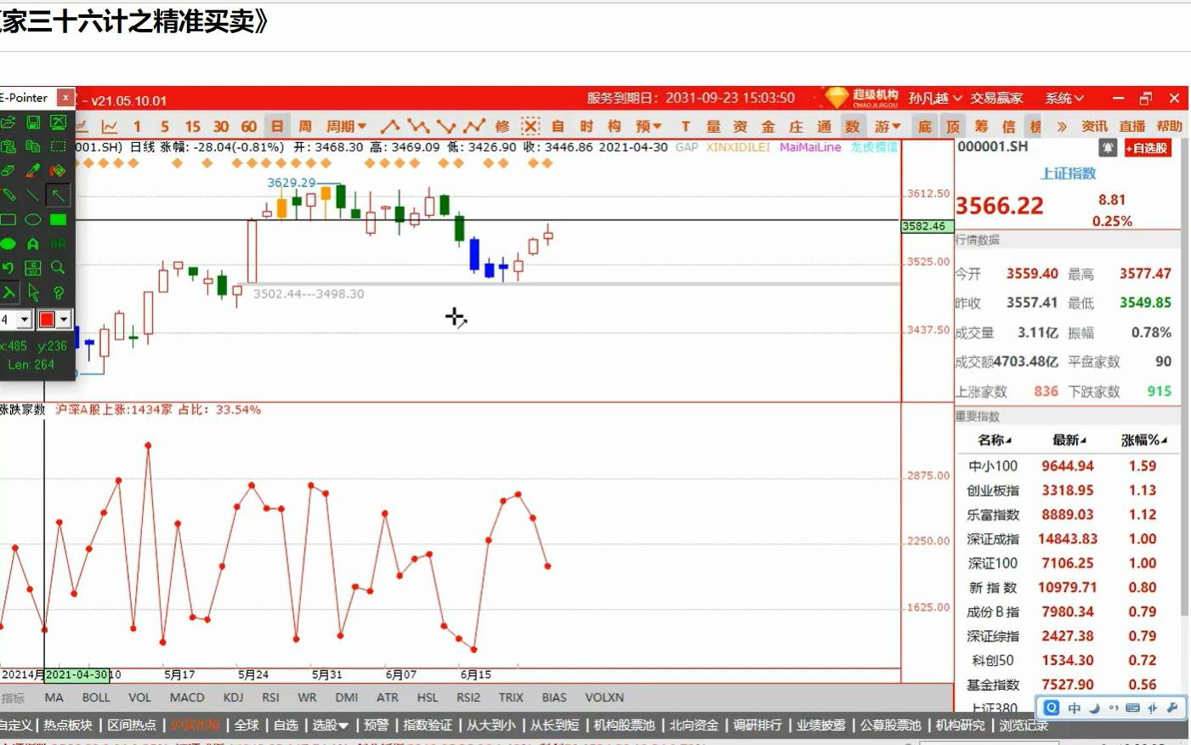Click the magnifier zoom tool in E-Pointer
Screen dimensions: 1191x745
pyautogui.click(x=58, y=268)
